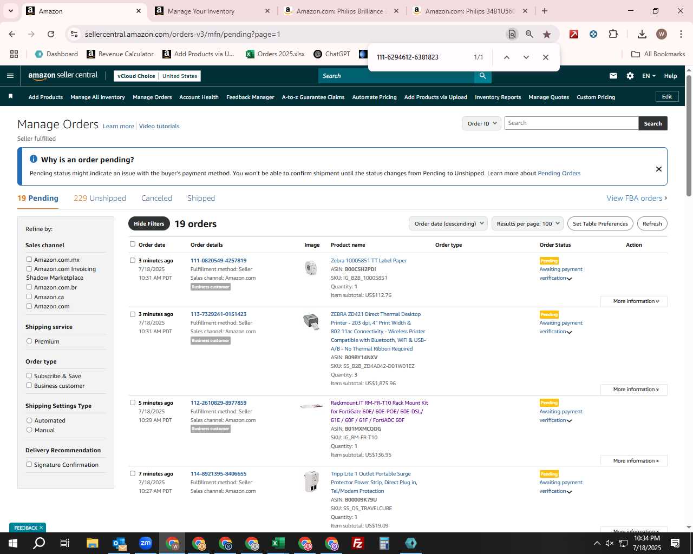Open Outlook from the taskbar
This screenshot has height=554, width=693.
coord(119,543)
